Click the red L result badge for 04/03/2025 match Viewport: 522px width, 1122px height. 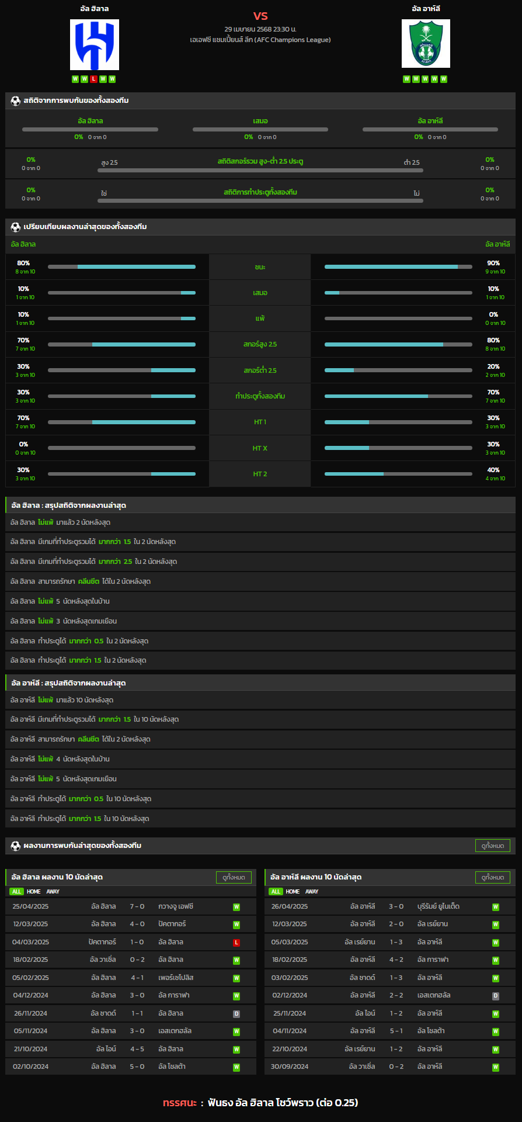pyautogui.click(x=236, y=943)
